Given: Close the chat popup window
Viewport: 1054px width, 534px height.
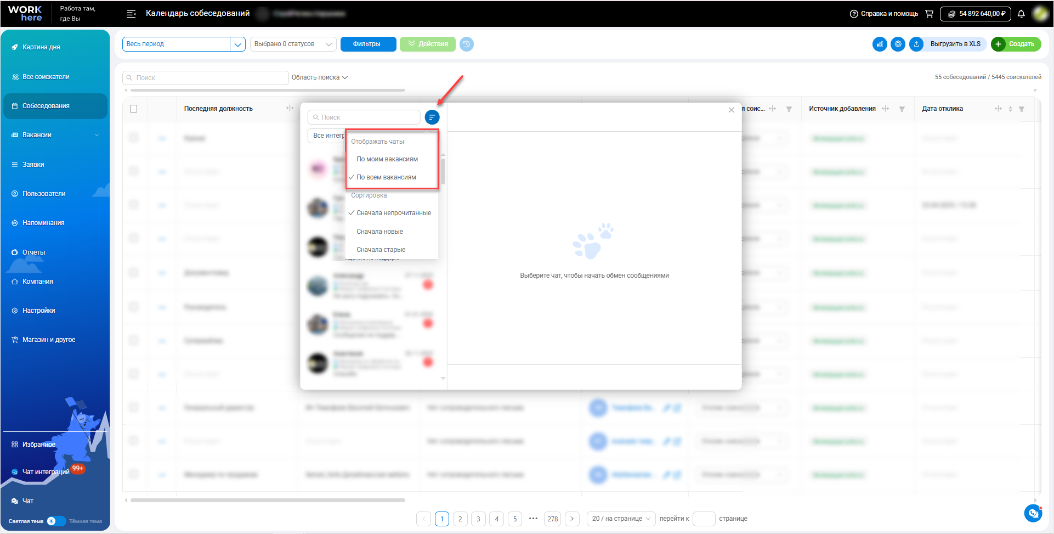Looking at the screenshot, I should coord(731,110).
